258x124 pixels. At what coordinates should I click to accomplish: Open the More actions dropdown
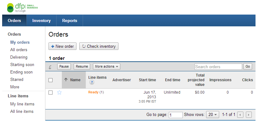click(x=106, y=66)
